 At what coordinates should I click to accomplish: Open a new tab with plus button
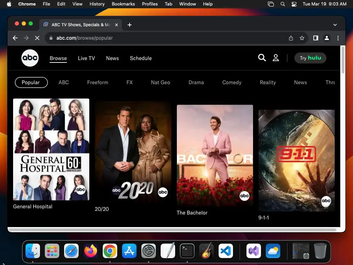coord(130,25)
